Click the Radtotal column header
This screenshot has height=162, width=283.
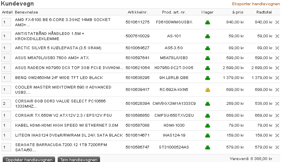(x=264, y=12)
